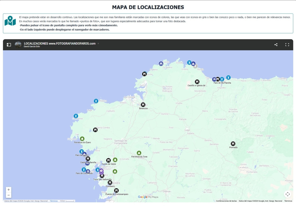The width and height of the screenshot is (296, 206).
Task: Select the Betanzos castle marker
Action: 143,105
